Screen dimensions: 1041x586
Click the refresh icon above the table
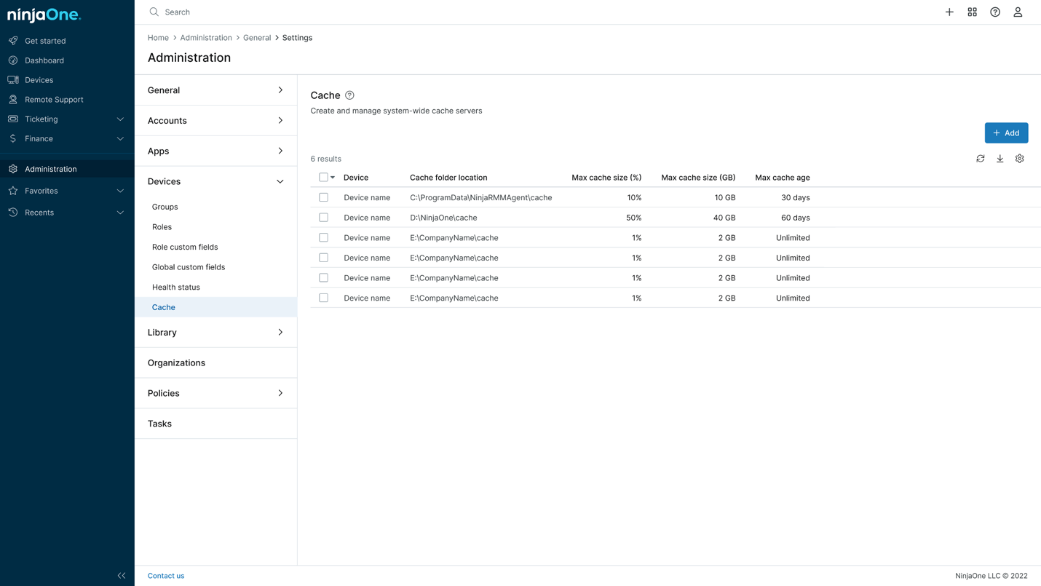(x=981, y=159)
